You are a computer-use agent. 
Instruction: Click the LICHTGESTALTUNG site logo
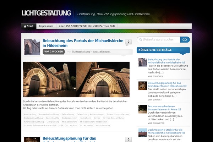[46, 13]
